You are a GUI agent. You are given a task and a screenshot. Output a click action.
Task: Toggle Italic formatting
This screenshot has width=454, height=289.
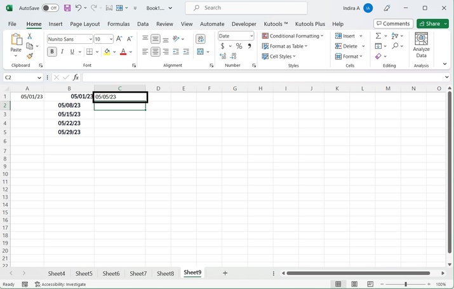(x=62, y=51)
